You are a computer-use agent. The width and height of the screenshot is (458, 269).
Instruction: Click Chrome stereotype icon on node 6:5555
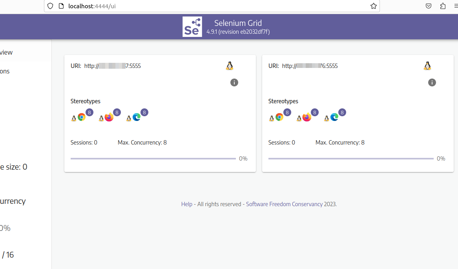click(x=279, y=117)
